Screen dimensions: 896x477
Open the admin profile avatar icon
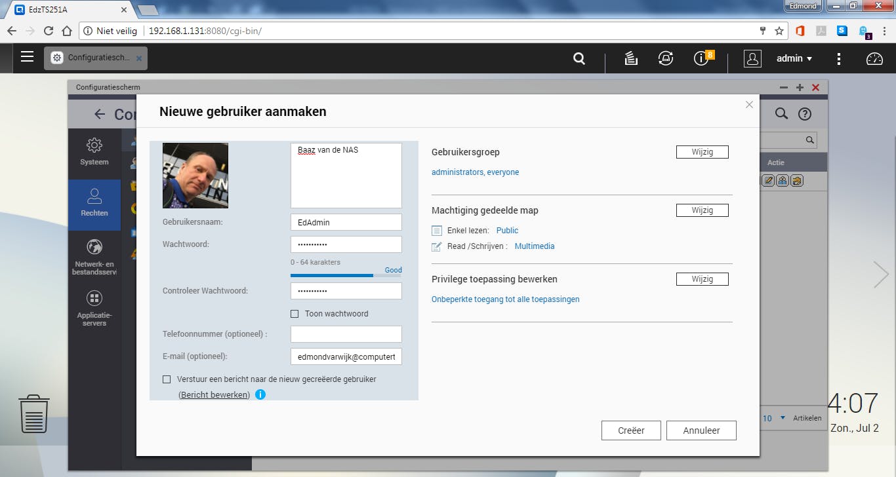coord(752,58)
